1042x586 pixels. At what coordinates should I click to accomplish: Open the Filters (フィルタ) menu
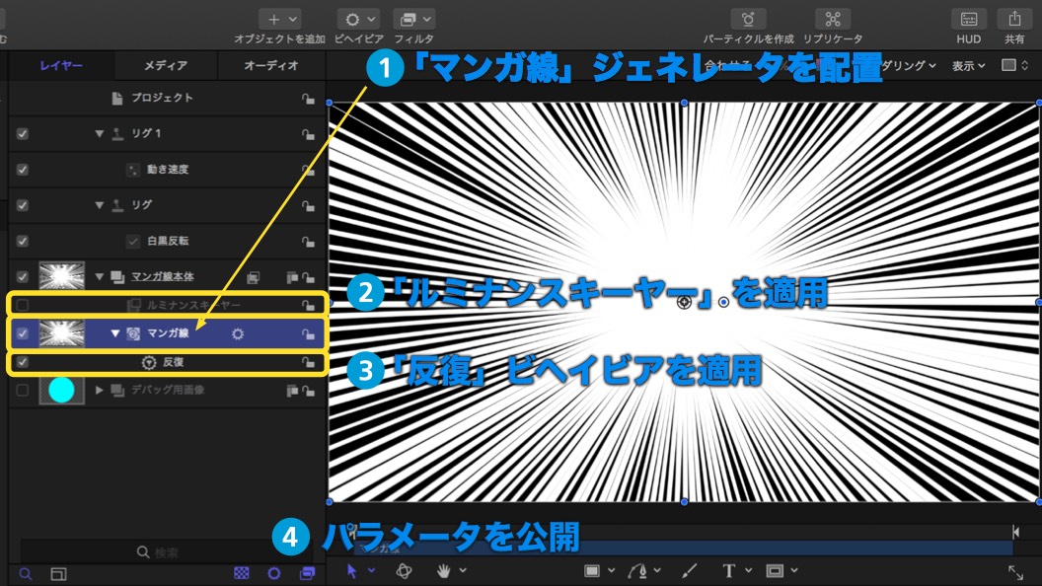point(413,20)
